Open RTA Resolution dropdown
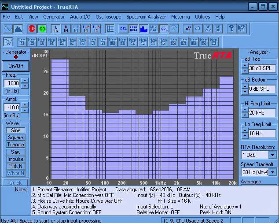The image size is (279, 223). click(272, 155)
